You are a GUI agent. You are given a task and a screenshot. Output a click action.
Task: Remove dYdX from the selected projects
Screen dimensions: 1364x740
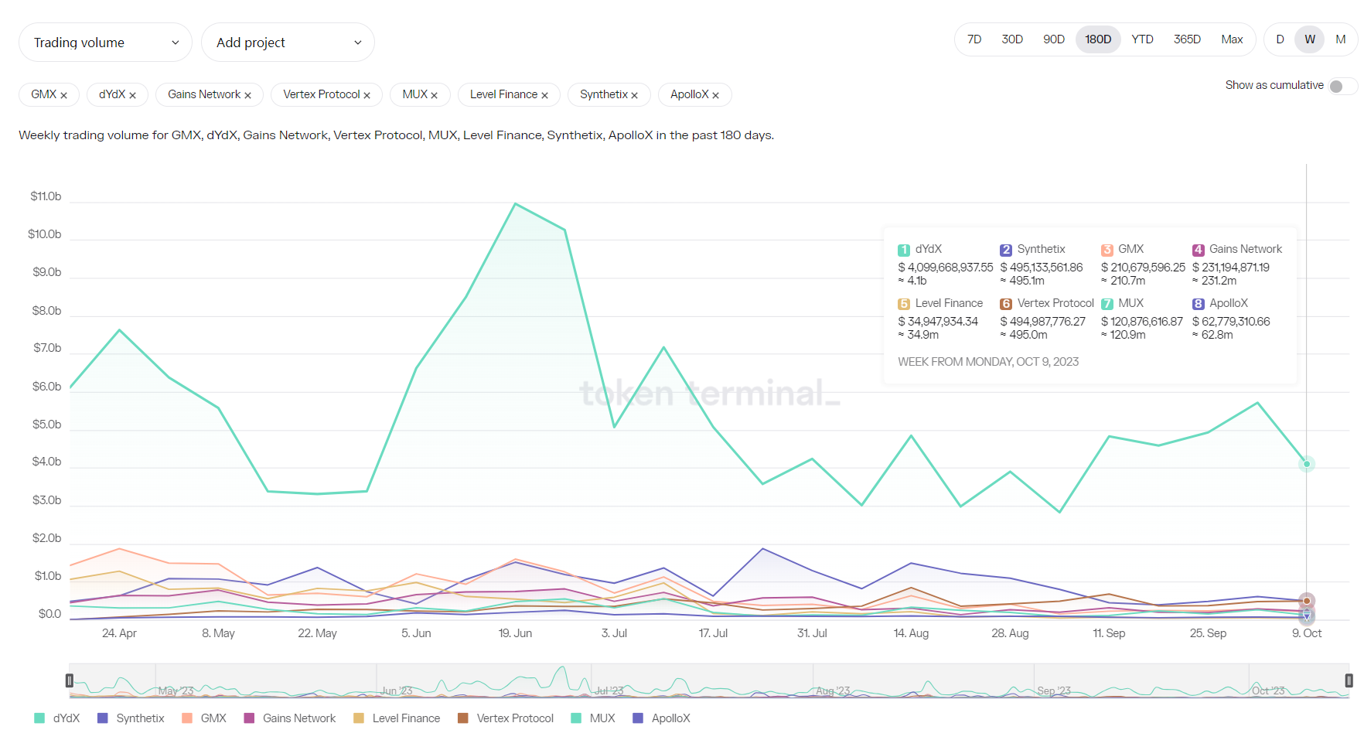click(x=132, y=95)
